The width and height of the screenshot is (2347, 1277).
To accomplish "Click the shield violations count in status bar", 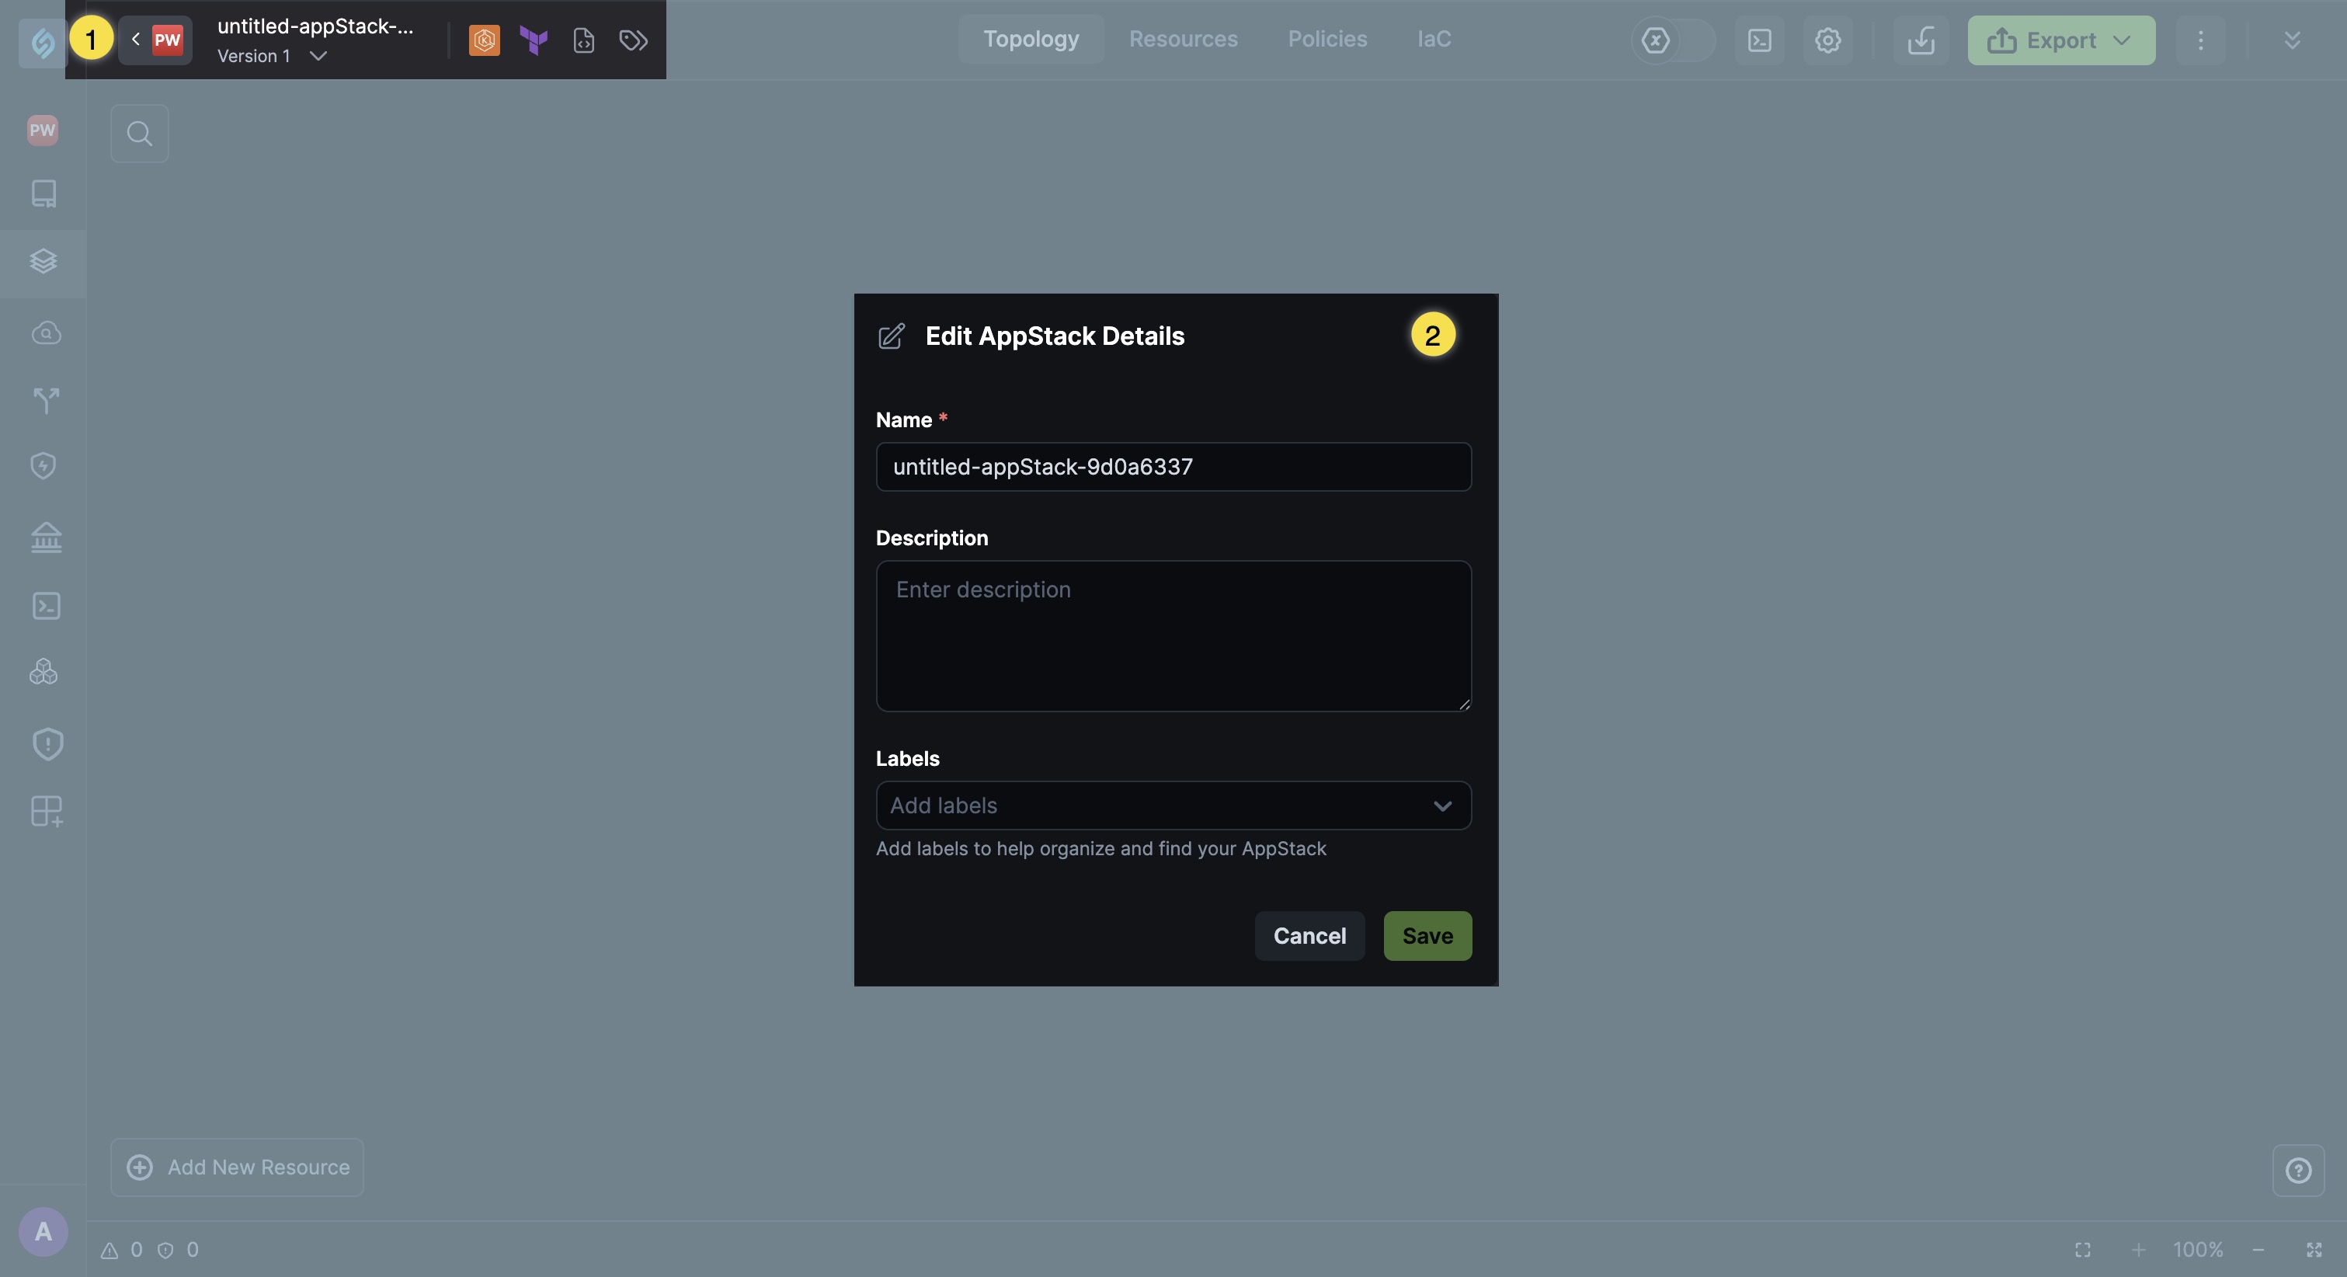I will click(178, 1250).
